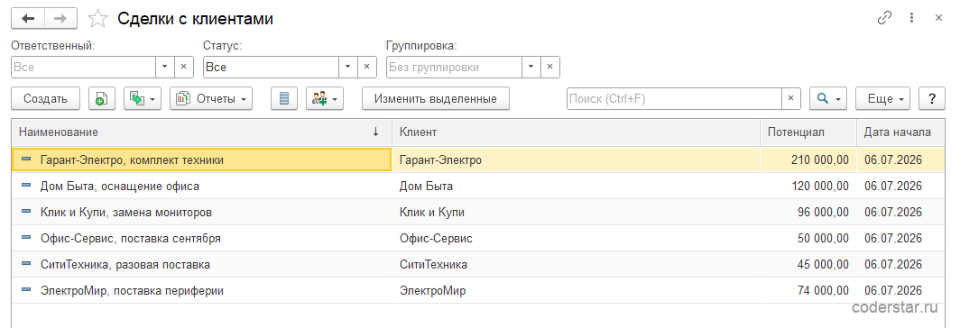Screen dimensions: 960x328
Task: Focus the Поиск (Ctrl+F) search field
Action: [674, 98]
